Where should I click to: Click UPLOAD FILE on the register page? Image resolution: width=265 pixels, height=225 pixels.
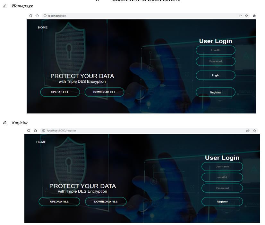[x=59, y=202]
